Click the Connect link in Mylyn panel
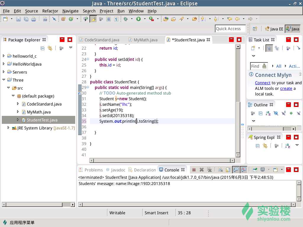The image size is (303, 227). click(x=262, y=83)
